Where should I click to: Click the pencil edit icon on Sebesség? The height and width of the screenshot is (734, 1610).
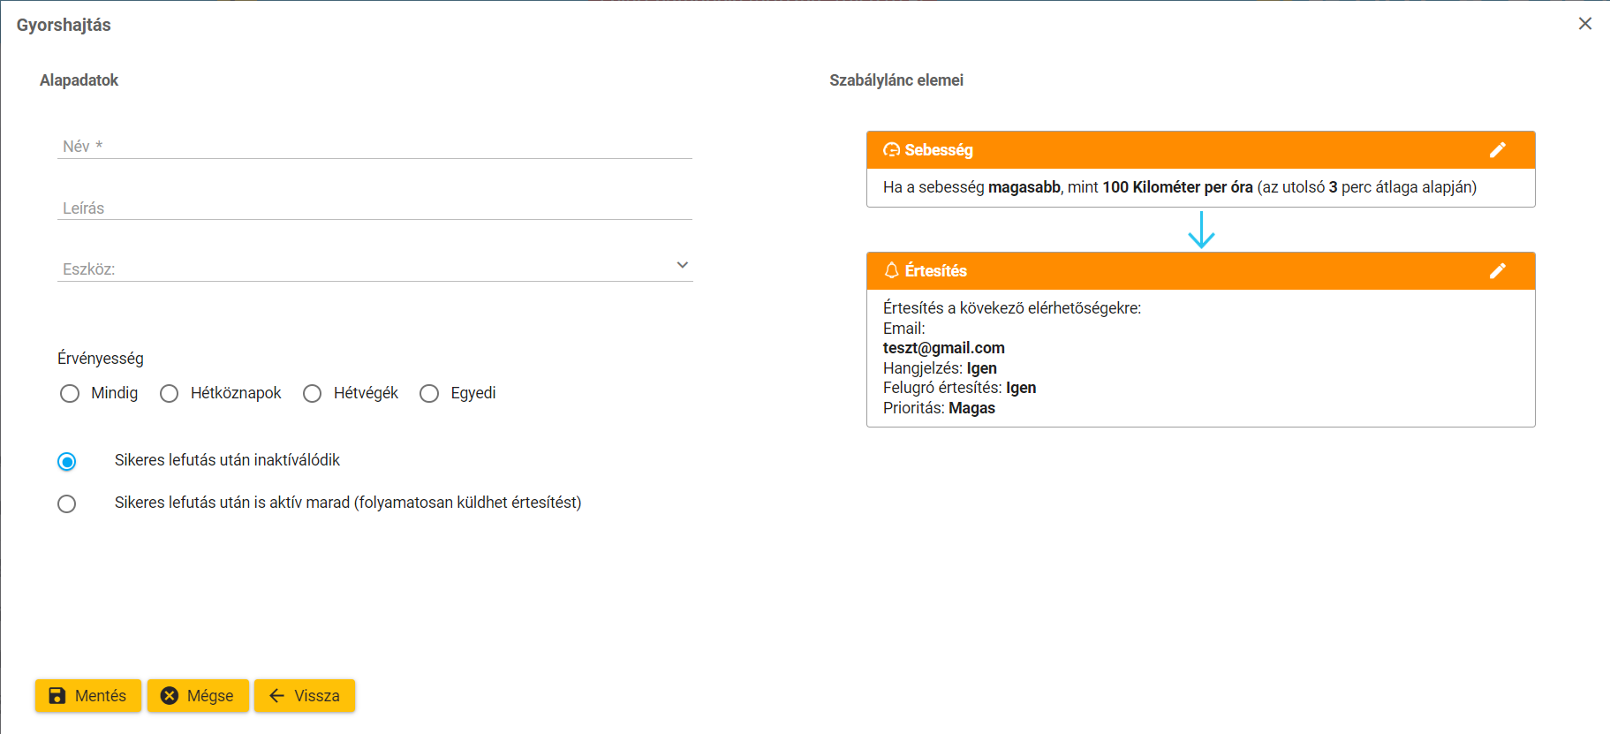tap(1497, 150)
